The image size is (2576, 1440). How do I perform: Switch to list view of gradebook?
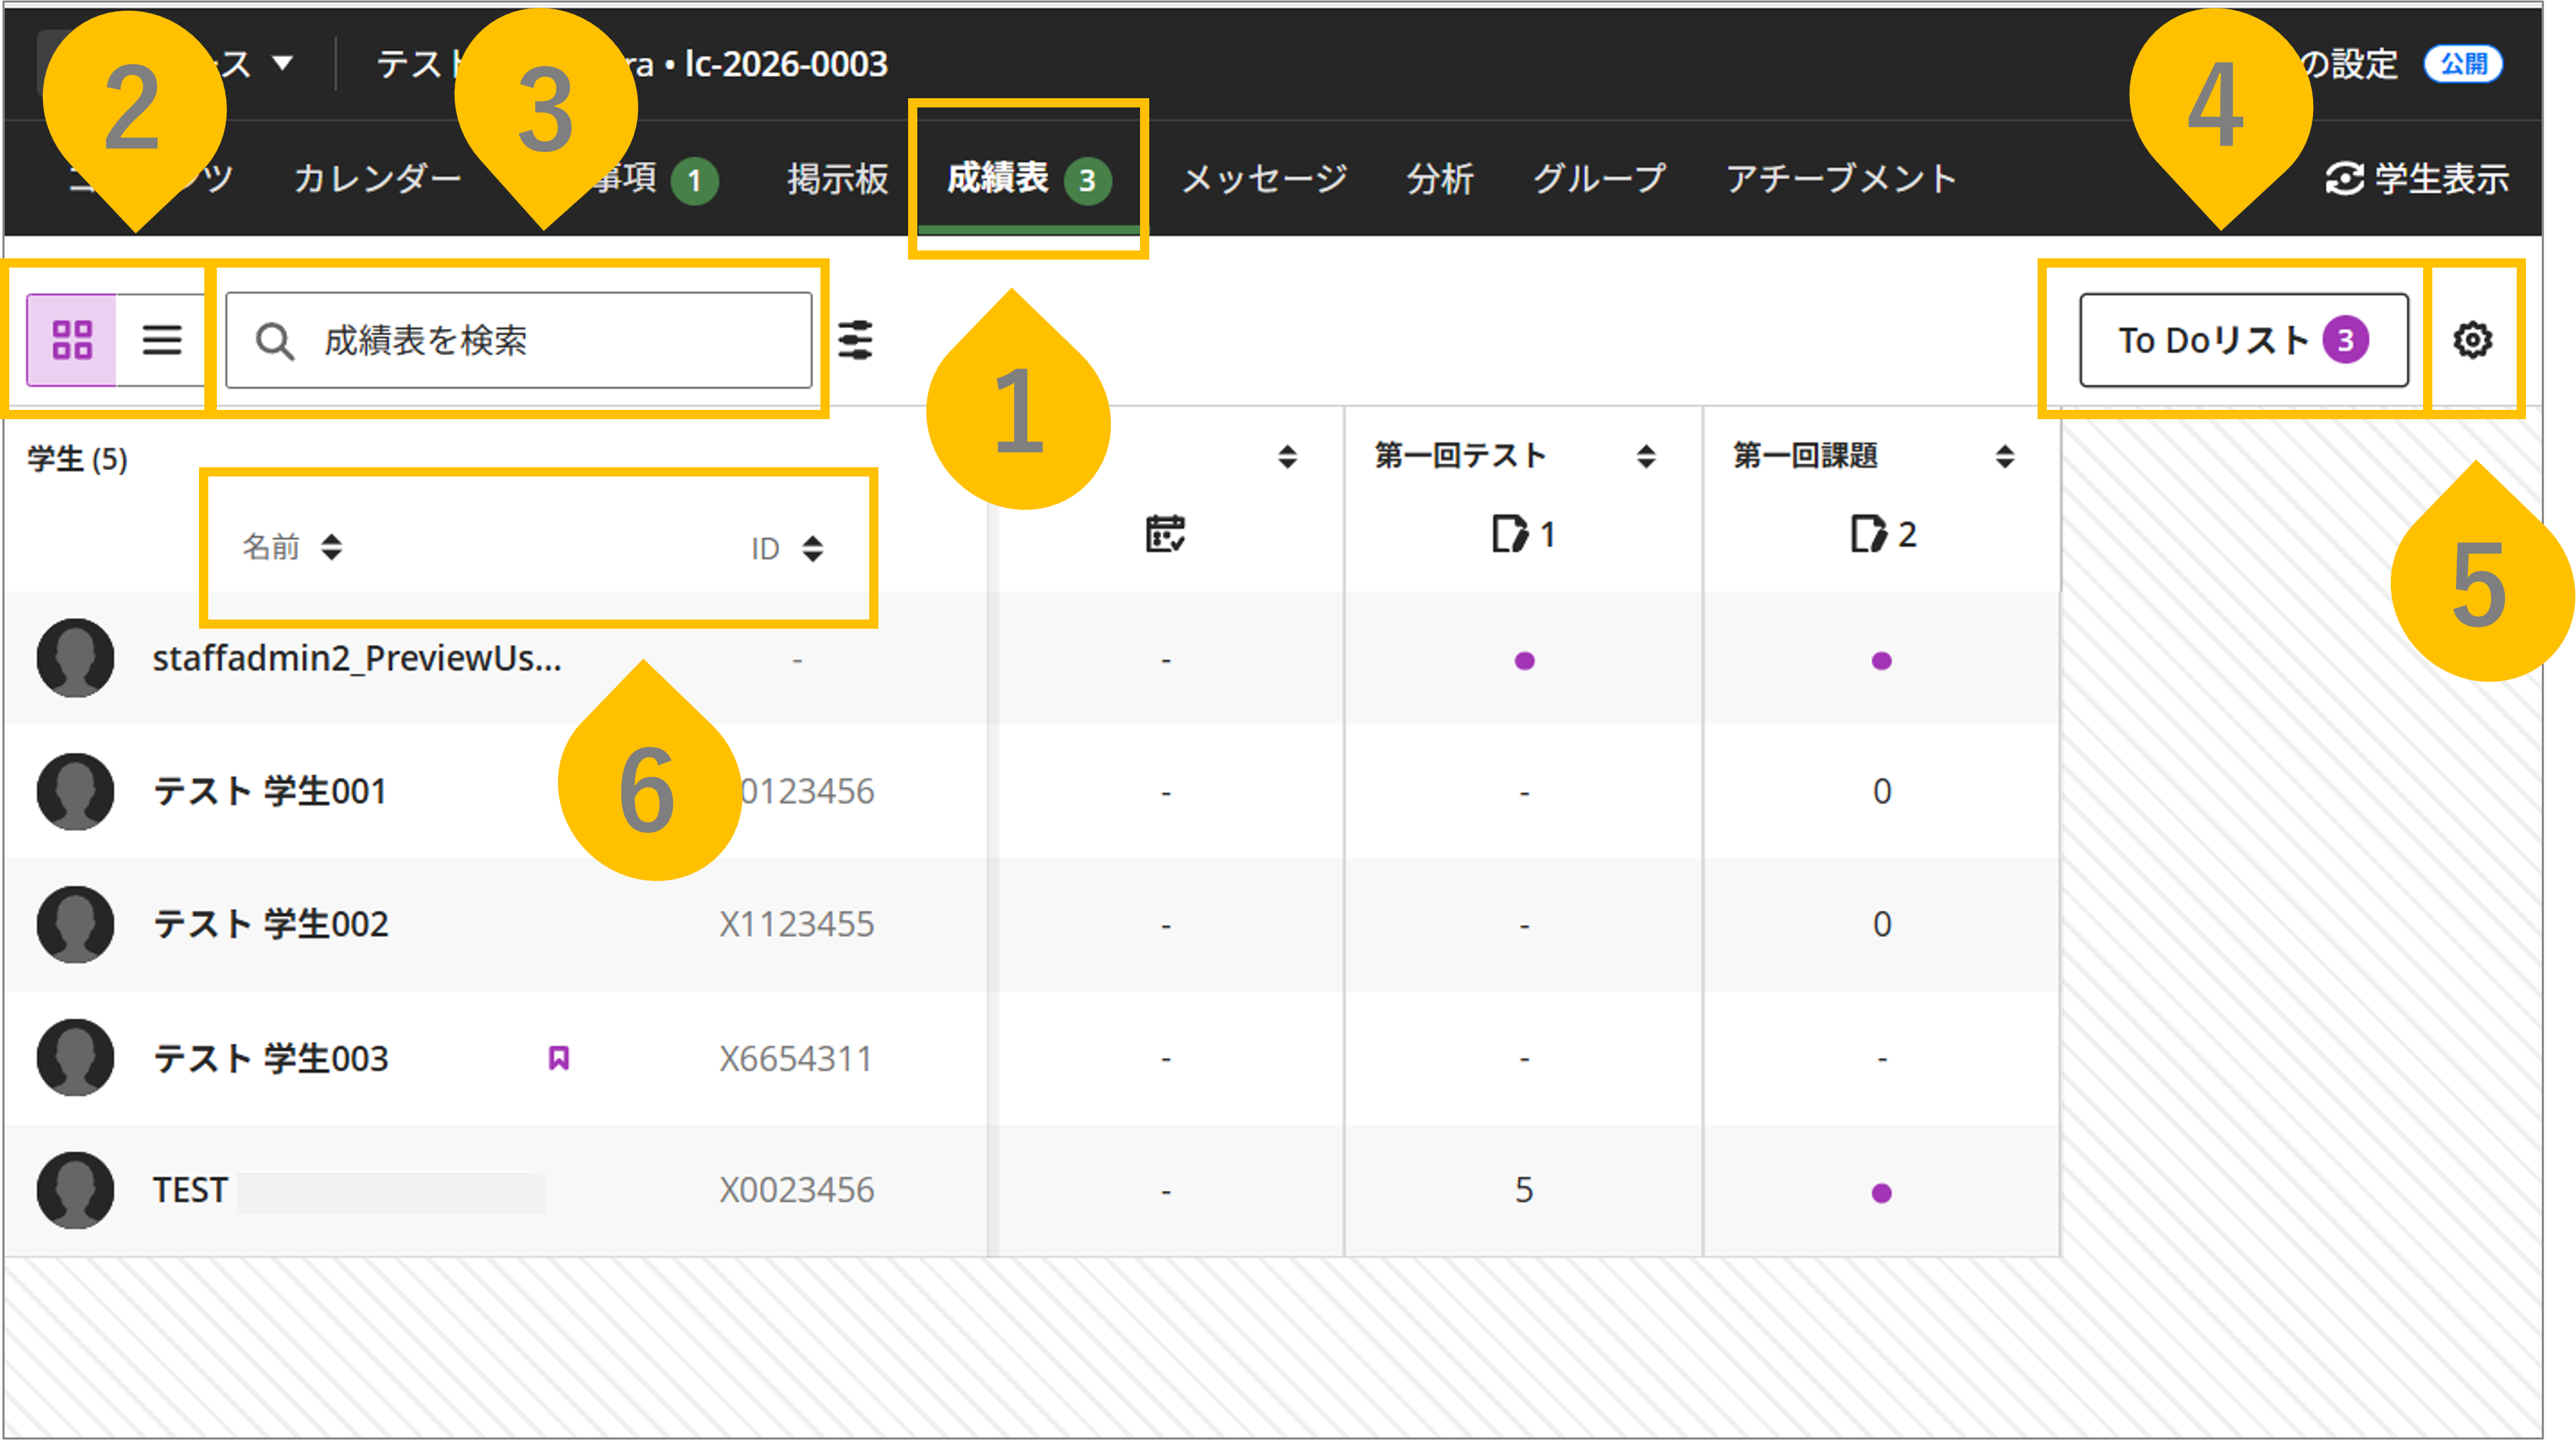[x=161, y=340]
